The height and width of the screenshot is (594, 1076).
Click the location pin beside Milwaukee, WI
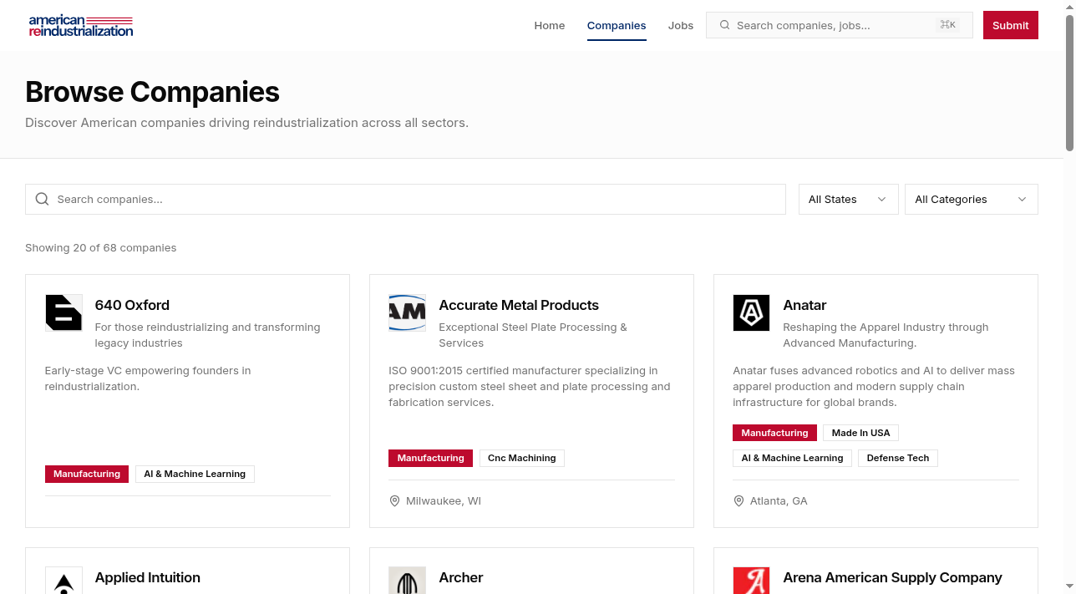pyautogui.click(x=394, y=500)
